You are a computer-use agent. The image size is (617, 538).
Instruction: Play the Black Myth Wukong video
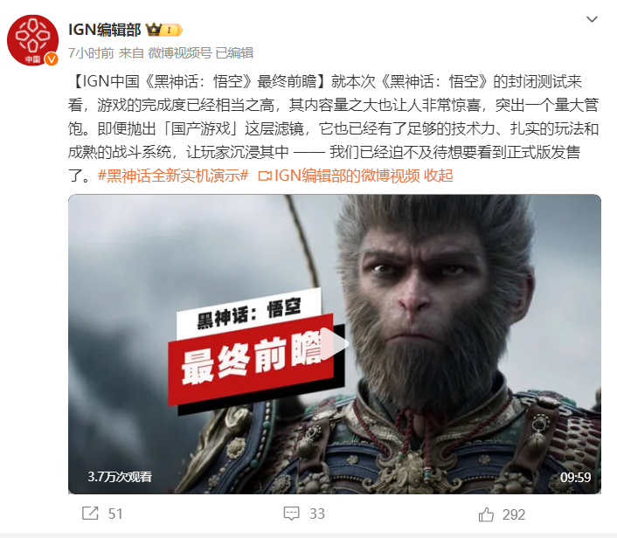335,344
